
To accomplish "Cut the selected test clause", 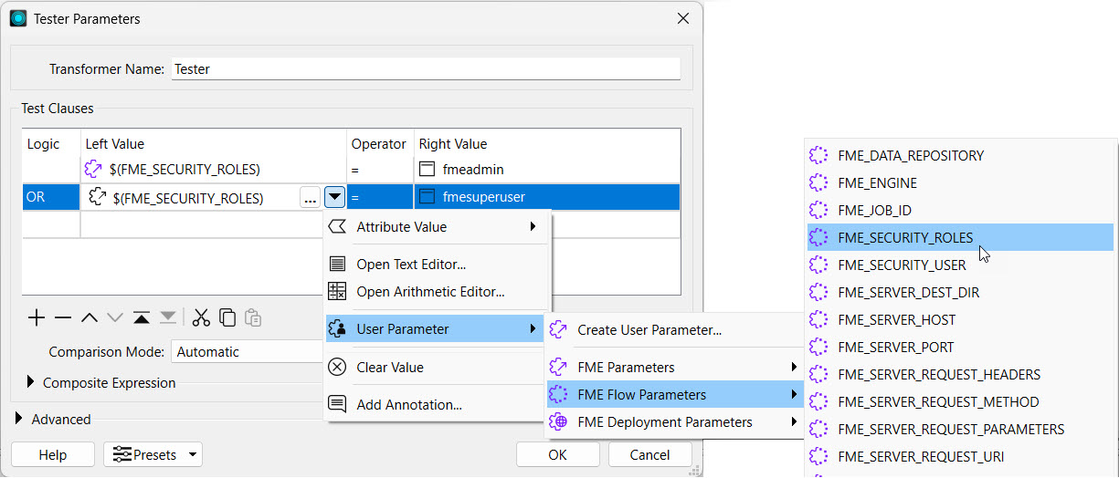I will pyautogui.click(x=202, y=317).
